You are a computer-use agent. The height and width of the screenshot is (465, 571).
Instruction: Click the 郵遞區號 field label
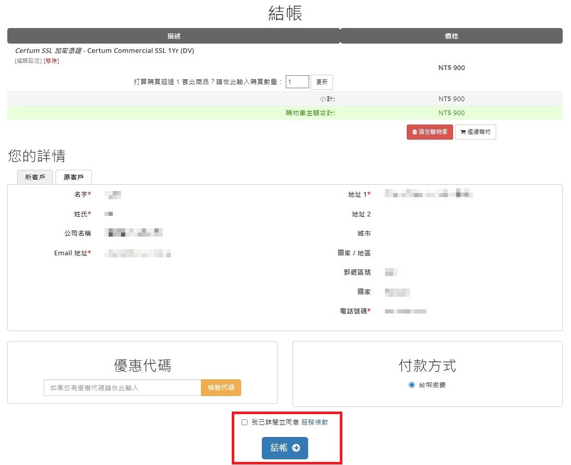(357, 272)
